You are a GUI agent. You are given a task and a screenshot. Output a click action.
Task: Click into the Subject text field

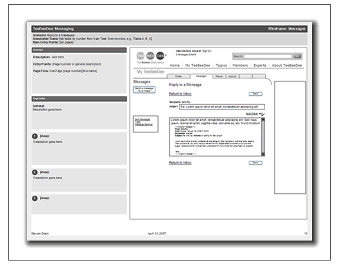(222, 107)
